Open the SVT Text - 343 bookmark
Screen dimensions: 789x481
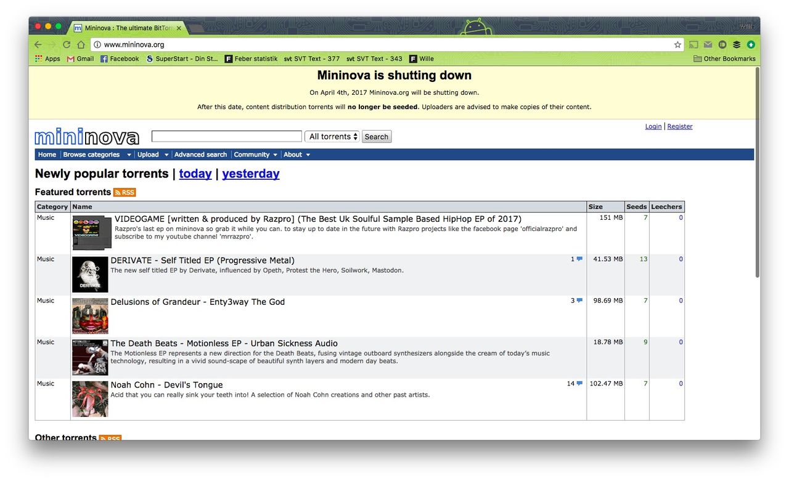(374, 59)
